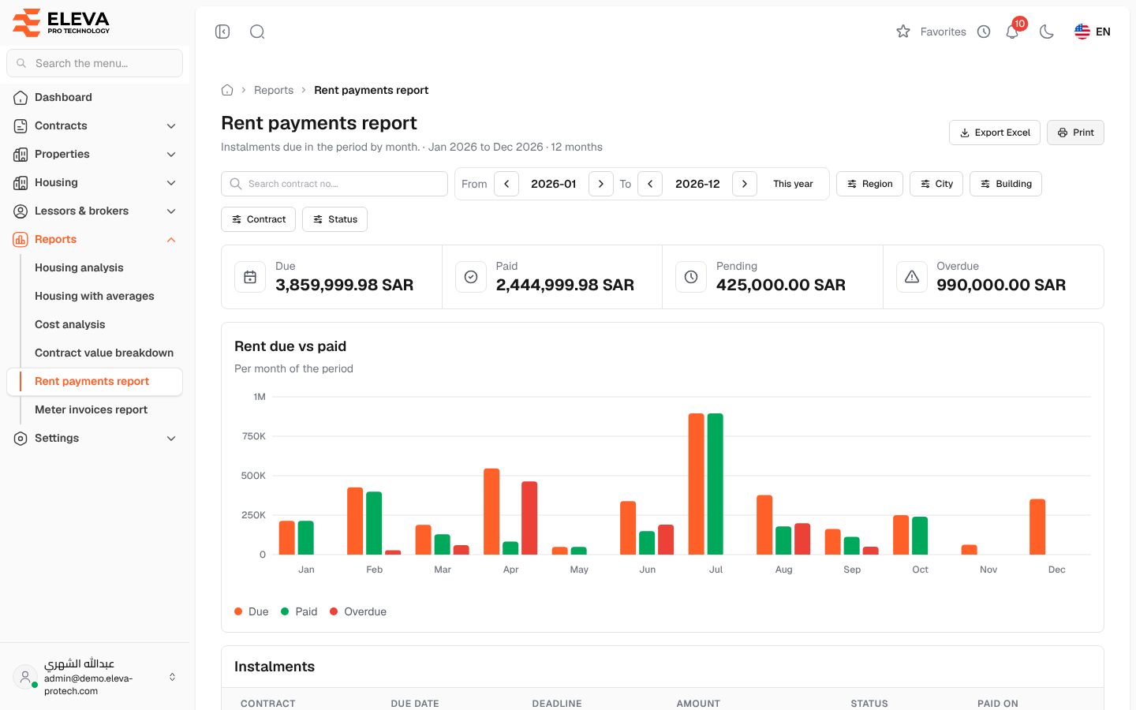Open the recent history clock icon
1136x710 pixels.
pos(984,32)
